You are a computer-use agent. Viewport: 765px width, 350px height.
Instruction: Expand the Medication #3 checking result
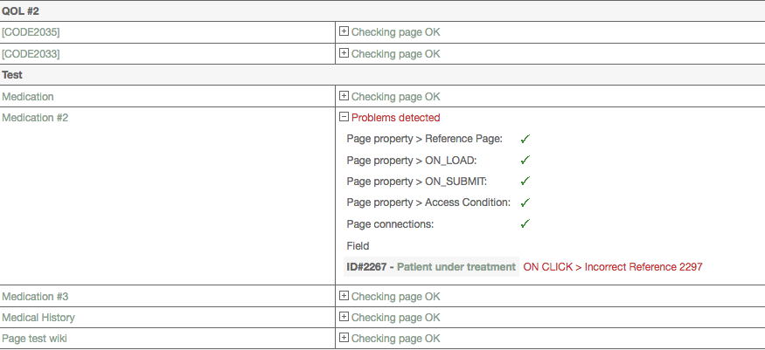coord(344,297)
